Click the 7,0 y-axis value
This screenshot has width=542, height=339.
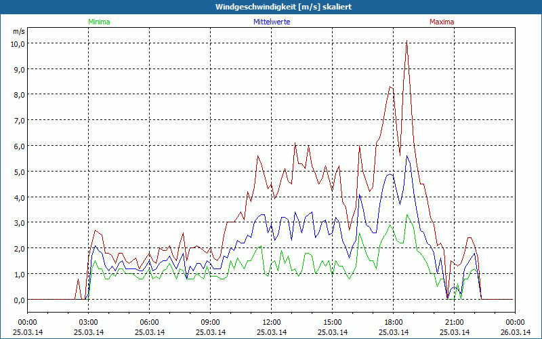click(20, 121)
